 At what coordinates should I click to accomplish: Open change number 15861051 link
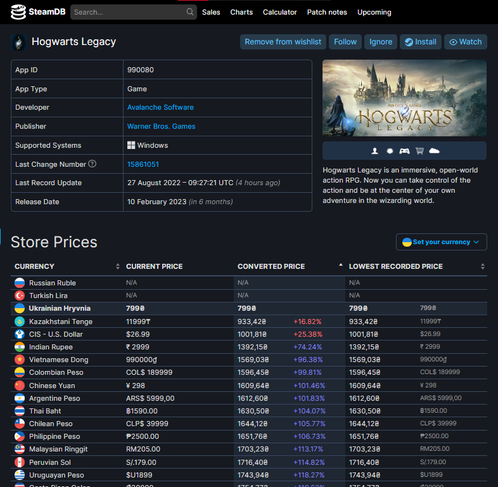click(x=143, y=164)
